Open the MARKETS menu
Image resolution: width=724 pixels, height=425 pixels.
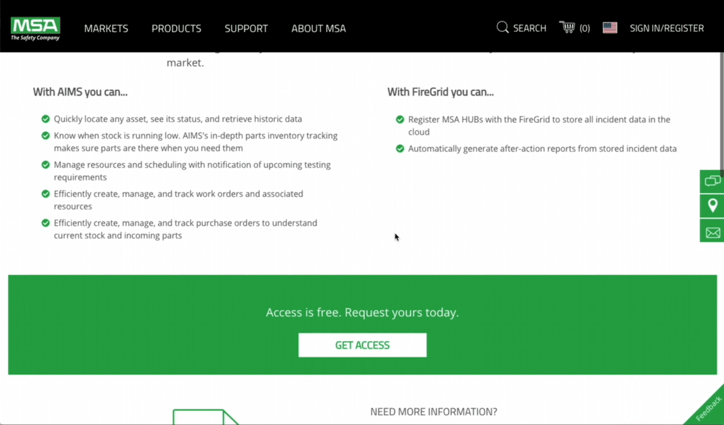tap(106, 28)
